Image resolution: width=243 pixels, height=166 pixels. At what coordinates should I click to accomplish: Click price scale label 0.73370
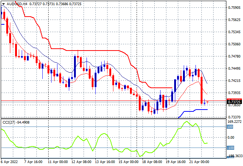(234, 117)
